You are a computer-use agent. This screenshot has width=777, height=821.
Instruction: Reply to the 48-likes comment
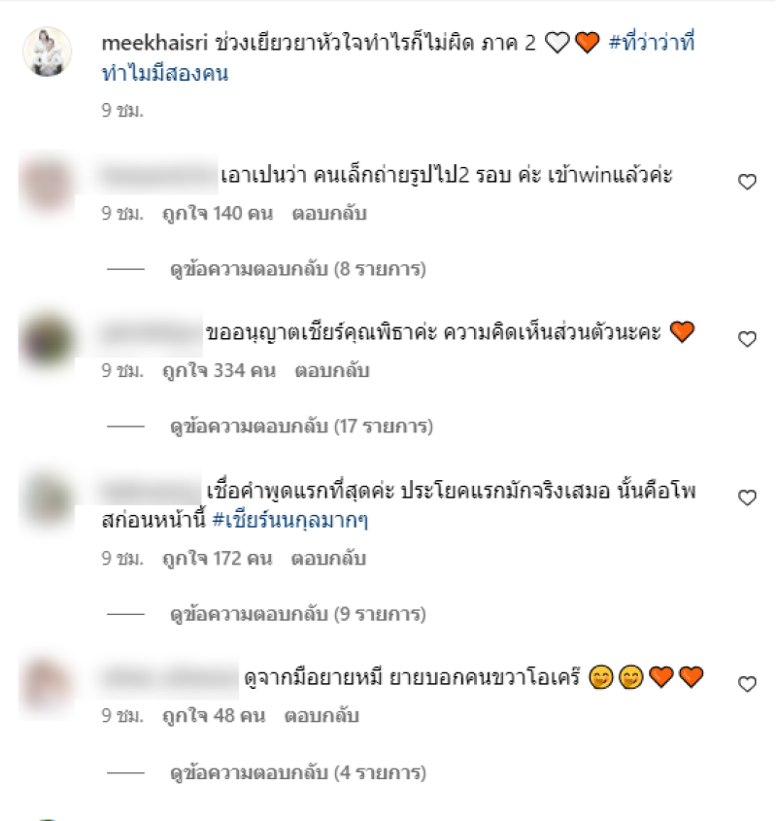[321, 716]
